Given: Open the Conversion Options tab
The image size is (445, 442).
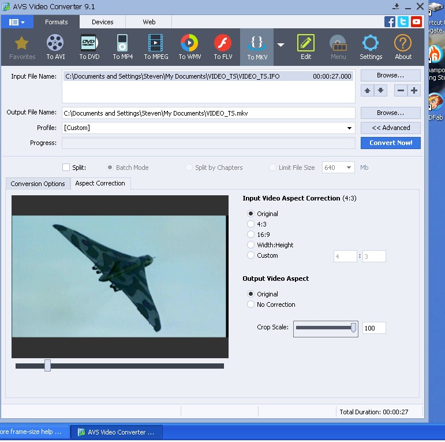Looking at the screenshot, I should click(38, 184).
